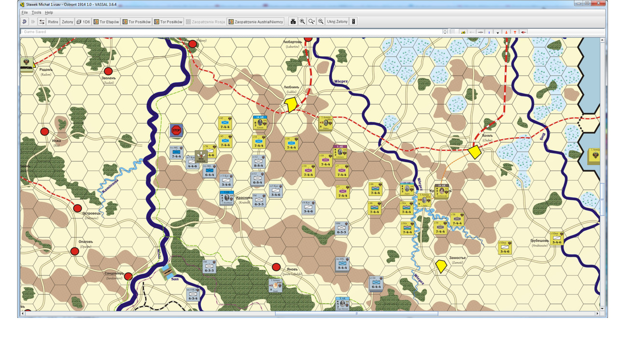The width and height of the screenshot is (618, 341).
Task: Select the 5-4-4 infantry counter
Action: [343, 264]
